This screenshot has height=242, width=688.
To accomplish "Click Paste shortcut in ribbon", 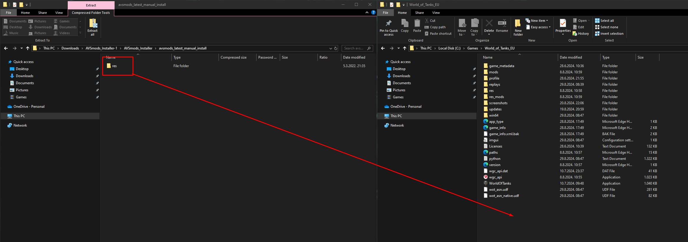I will tap(438, 34).
